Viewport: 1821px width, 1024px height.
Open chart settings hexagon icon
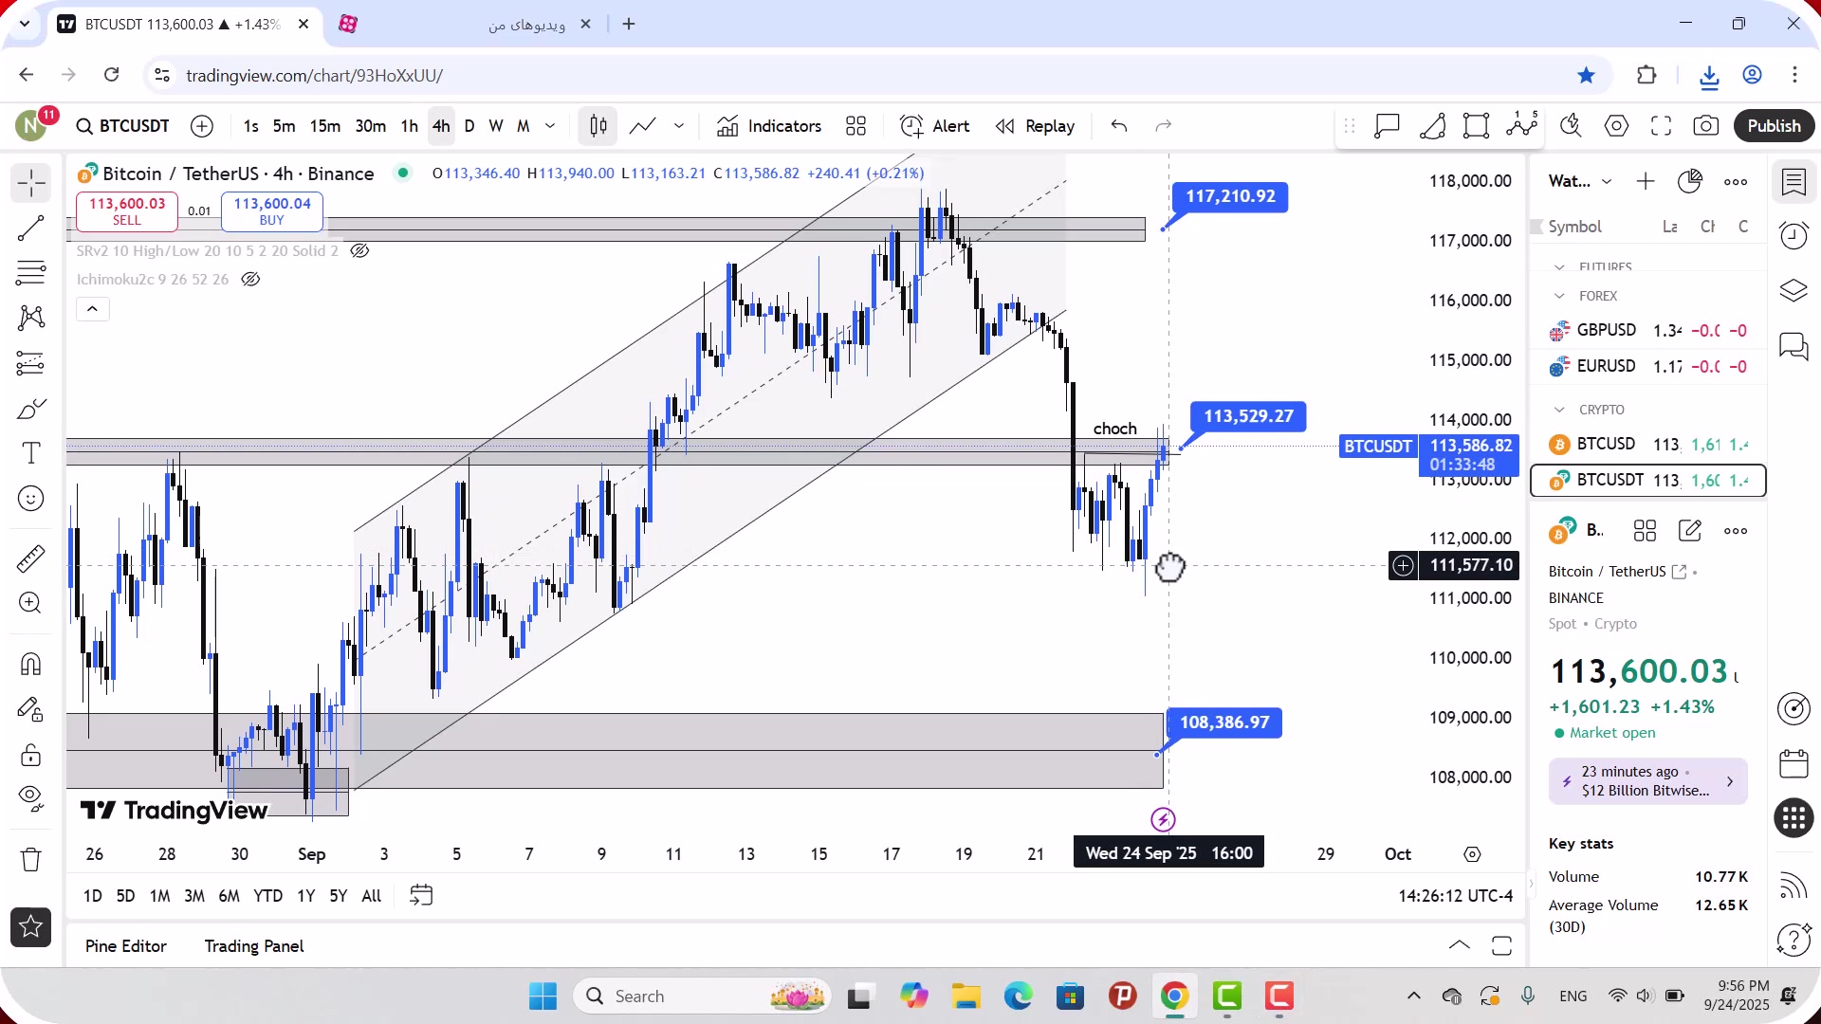1616,126
